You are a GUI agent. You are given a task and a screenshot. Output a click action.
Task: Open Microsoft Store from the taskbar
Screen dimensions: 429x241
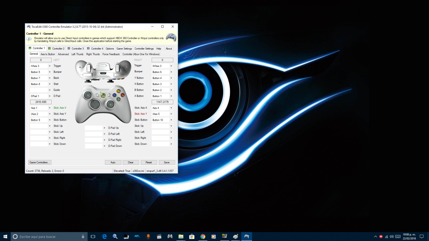(x=192, y=237)
